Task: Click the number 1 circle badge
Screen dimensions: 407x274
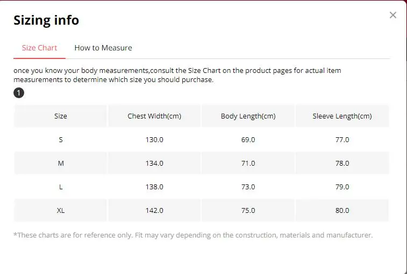Action: coord(19,93)
